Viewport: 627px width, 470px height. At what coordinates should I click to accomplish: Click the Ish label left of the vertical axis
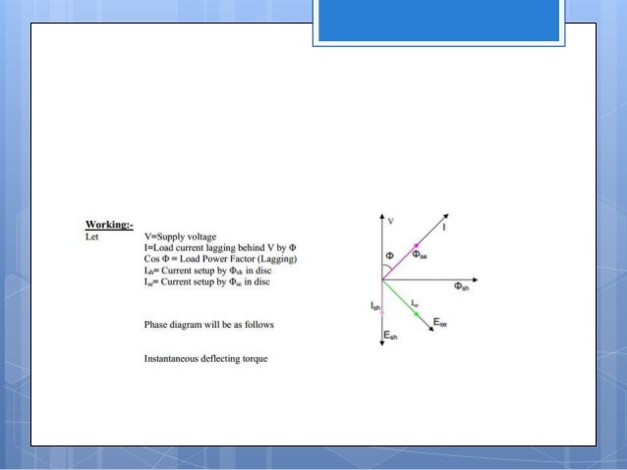[x=375, y=306]
